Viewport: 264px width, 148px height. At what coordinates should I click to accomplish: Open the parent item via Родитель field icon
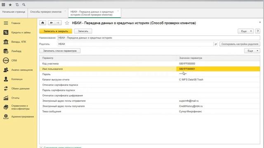pos(216,44)
